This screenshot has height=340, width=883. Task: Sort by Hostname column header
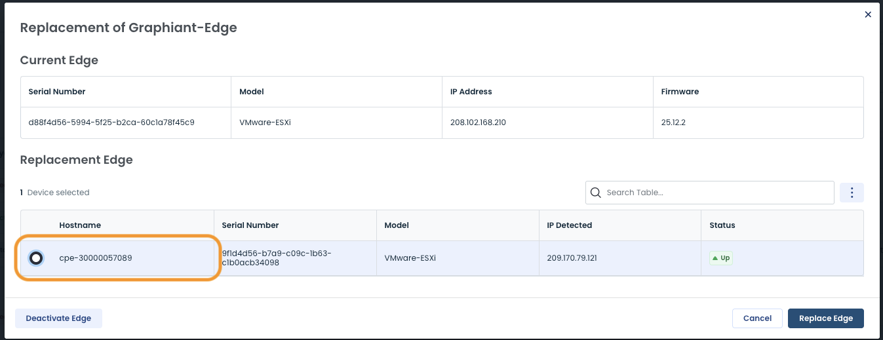tap(80, 225)
